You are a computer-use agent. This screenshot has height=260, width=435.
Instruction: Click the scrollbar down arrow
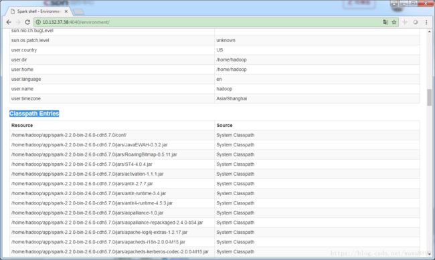[x=429, y=253]
